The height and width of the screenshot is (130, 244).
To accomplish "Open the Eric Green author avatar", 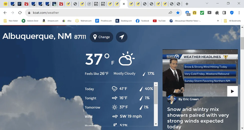I will point(172,99).
